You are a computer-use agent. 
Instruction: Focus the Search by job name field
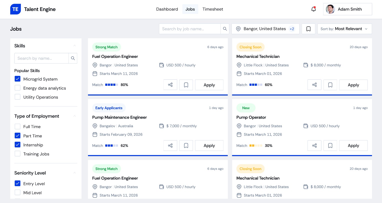190,29
